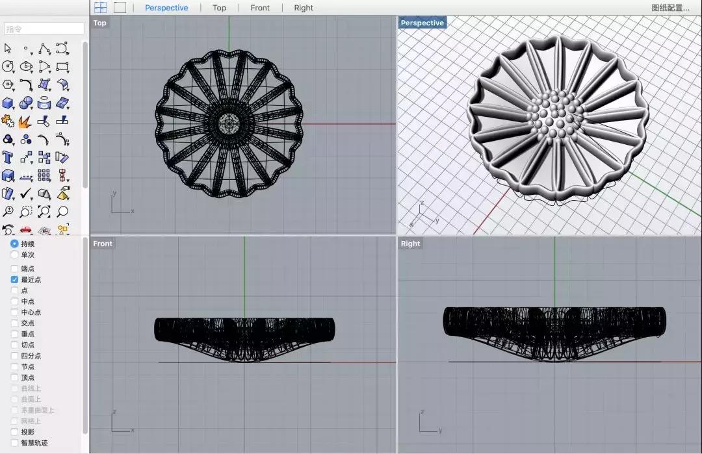Select the 单次 (one shot) radio button
This screenshot has width=702, height=454.
tap(15, 255)
